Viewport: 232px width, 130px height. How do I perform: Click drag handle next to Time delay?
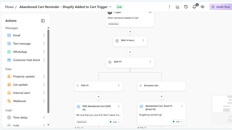(44, 117)
